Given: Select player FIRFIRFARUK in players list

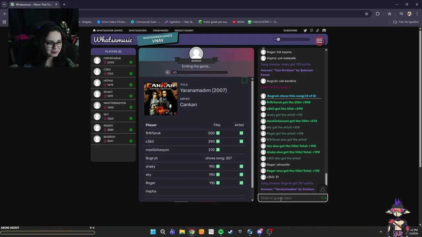Looking at the screenshot, I should [x=113, y=60].
